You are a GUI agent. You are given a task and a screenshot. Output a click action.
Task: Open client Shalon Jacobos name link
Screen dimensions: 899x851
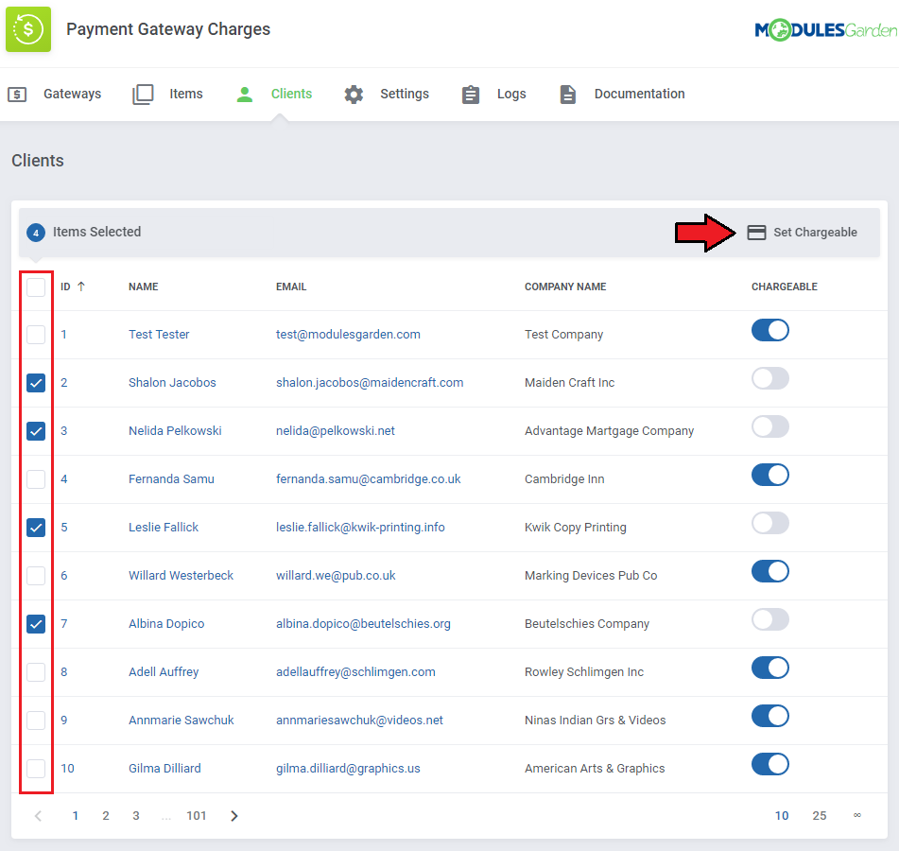pyautogui.click(x=172, y=383)
